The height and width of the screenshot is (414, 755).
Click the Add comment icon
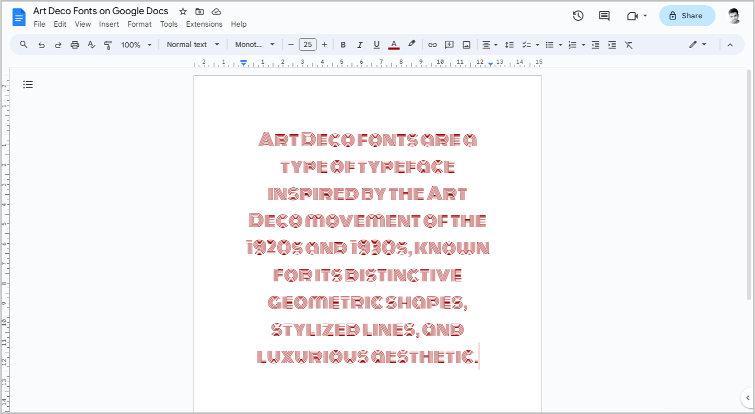[x=449, y=44]
